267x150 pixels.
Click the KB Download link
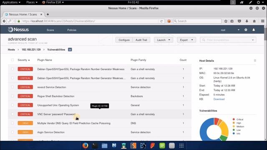tap(219, 99)
